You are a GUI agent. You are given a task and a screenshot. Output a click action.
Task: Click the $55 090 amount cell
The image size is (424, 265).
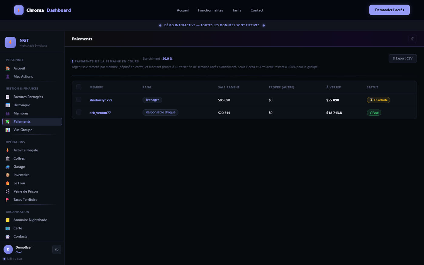click(x=333, y=100)
